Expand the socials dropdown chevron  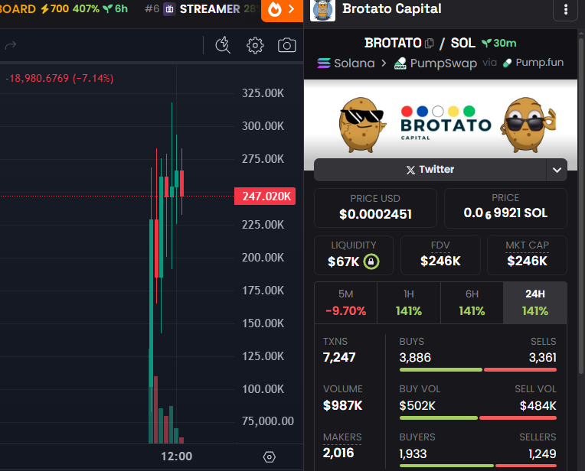557,170
